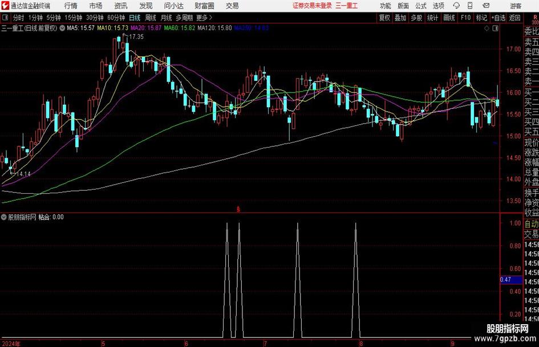Screen dimensions: 539x347
Task: Toggle the left panel icon beside 分时
Action: pos(5,18)
